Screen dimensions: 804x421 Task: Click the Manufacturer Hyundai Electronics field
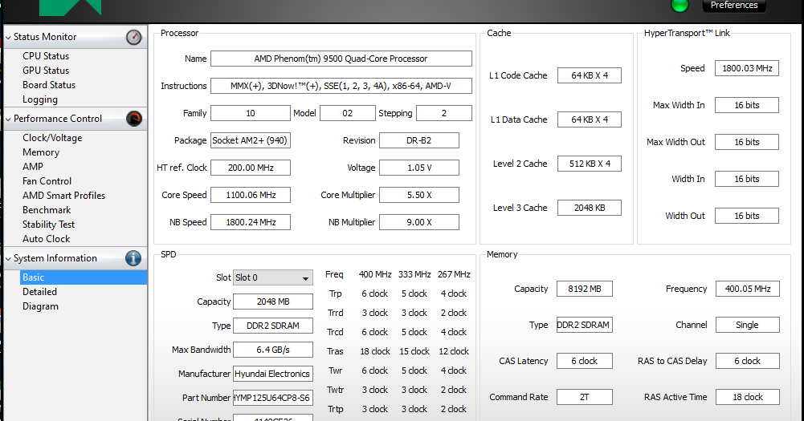pyautogui.click(x=273, y=374)
